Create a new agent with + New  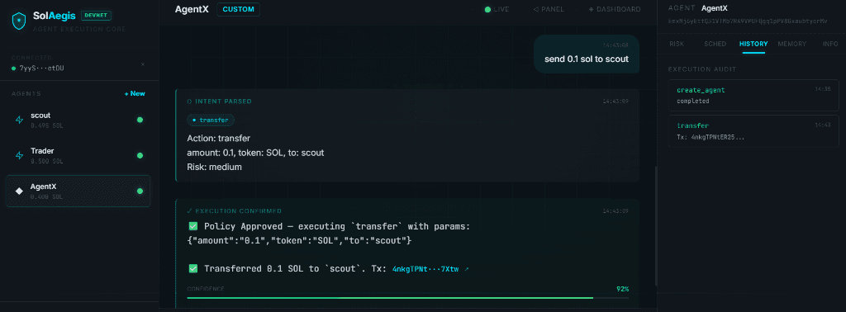click(x=135, y=94)
